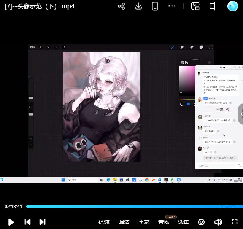Image resolution: width=243 pixels, height=229 pixels.
Task: Click the Windows taskbar search box
Action: (x=83, y=180)
